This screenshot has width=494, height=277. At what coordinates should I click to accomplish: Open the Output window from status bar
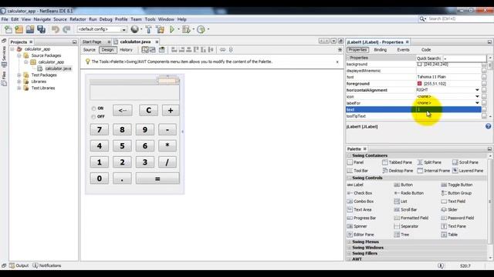click(19, 265)
